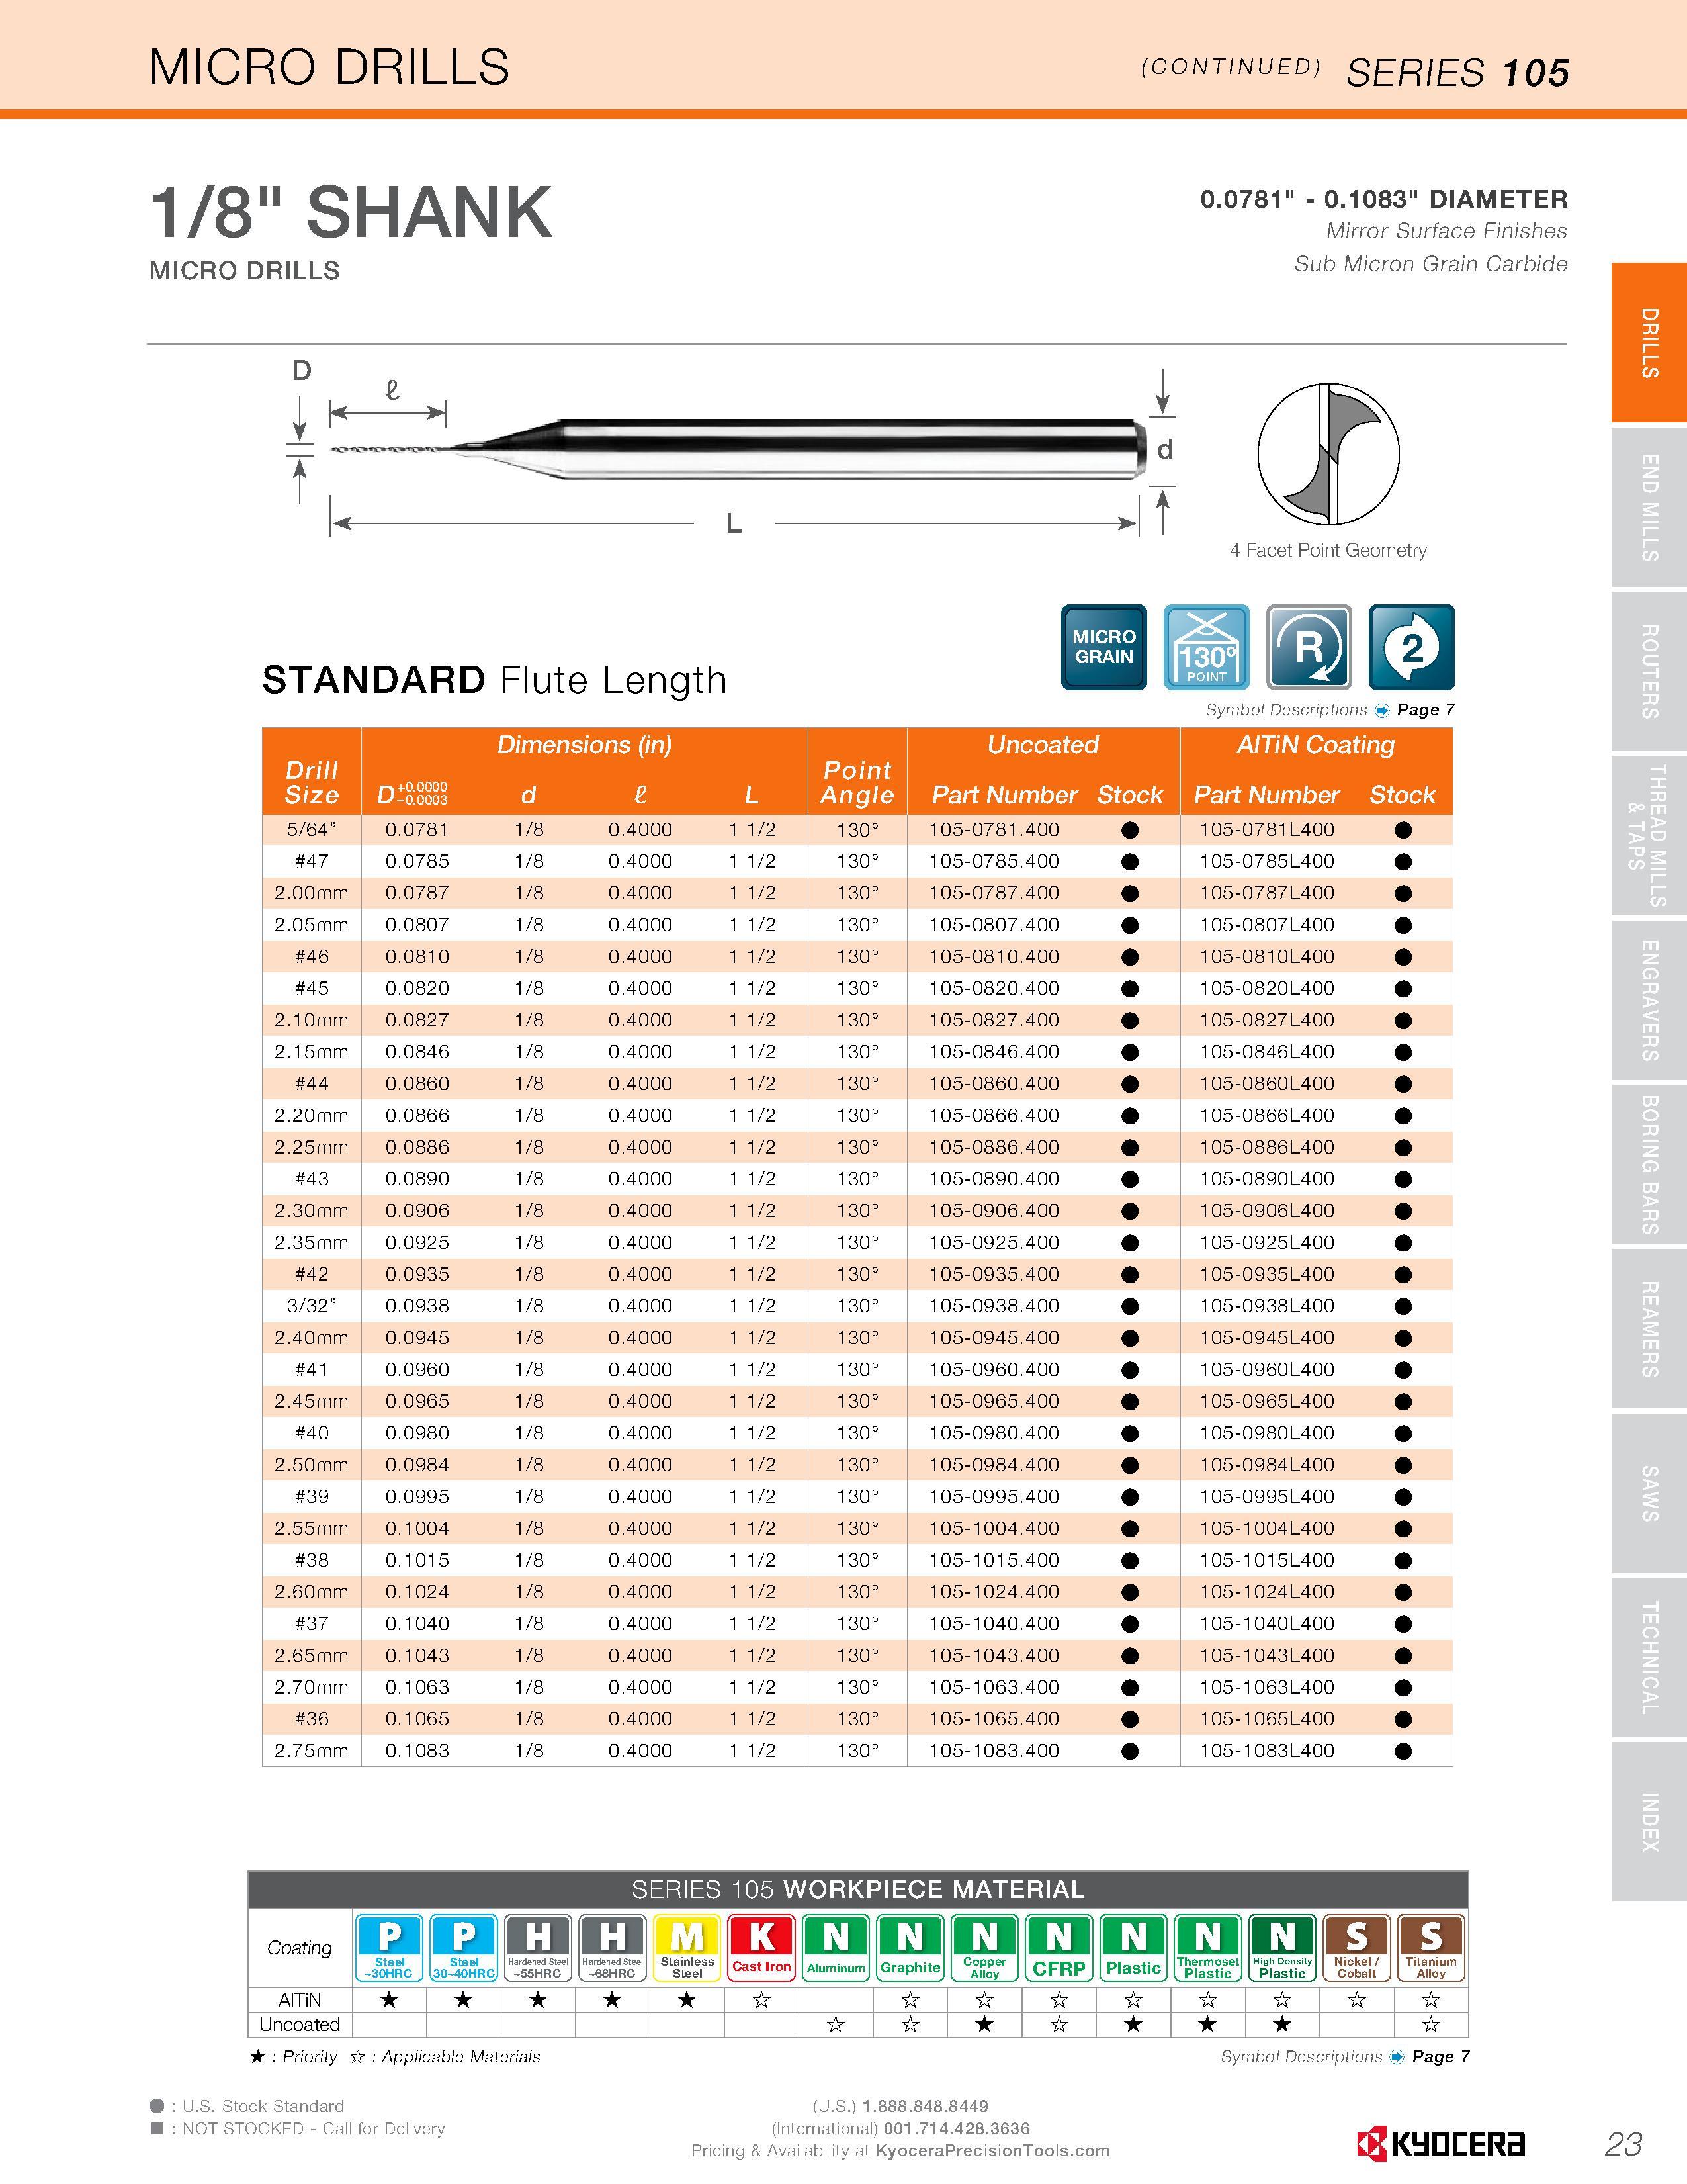Select the 2.50mm drill size cell
The height and width of the screenshot is (2184, 1687).
312,1465
